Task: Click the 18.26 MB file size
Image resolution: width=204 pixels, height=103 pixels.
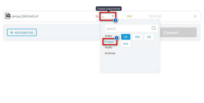Action: tap(155, 16)
